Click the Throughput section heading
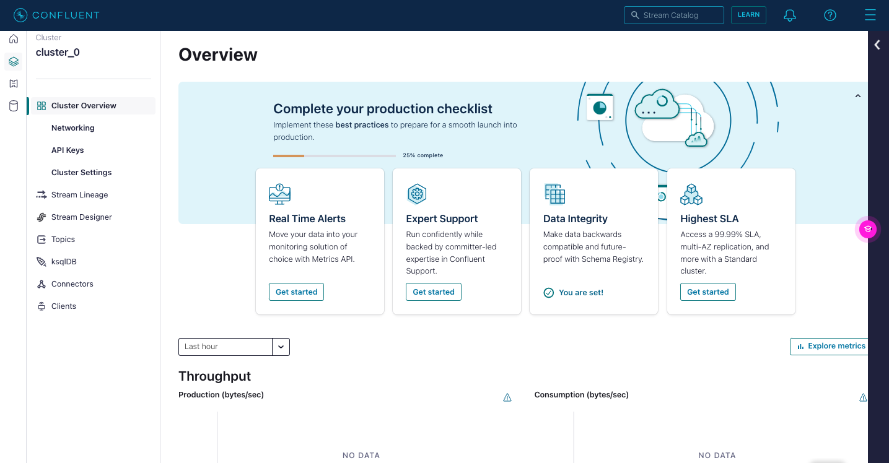Viewport: 889px width, 463px height. pyautogui.click(x=214, y=376)
